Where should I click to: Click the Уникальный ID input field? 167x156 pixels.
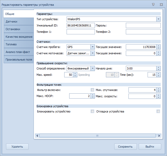click(x=81, y=25)
